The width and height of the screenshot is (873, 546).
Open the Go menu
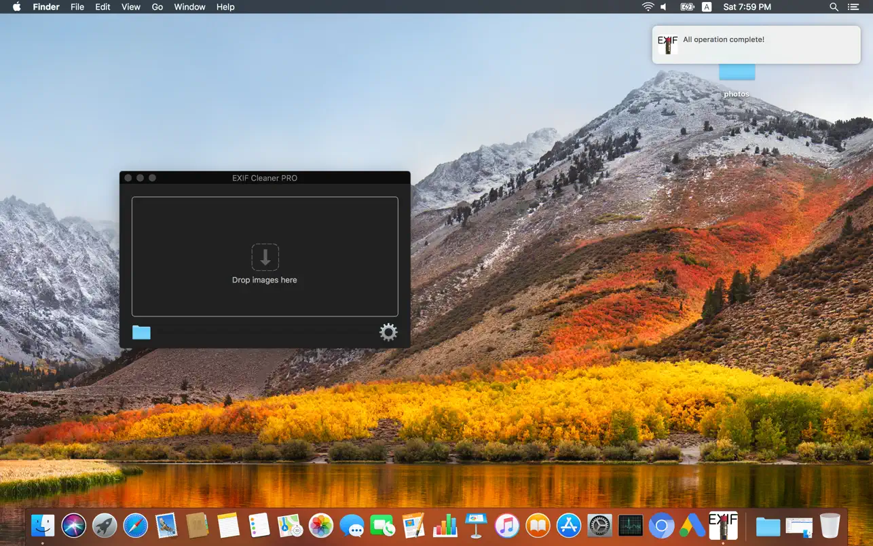pyautogui.click(x=157, y=7)
